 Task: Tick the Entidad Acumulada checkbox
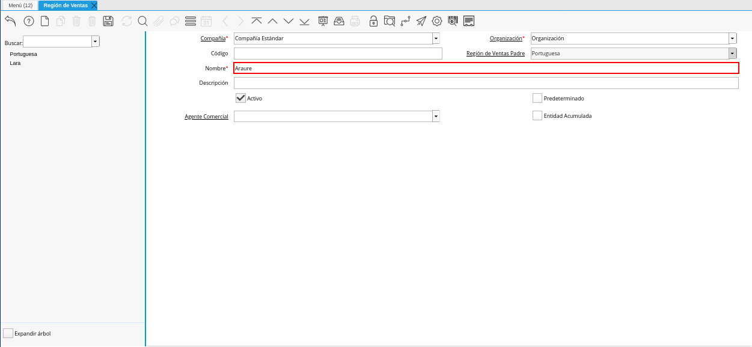click(537, 115)
